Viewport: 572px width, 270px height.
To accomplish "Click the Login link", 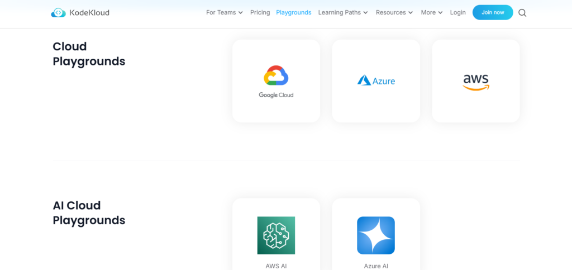I will point(458,12).
